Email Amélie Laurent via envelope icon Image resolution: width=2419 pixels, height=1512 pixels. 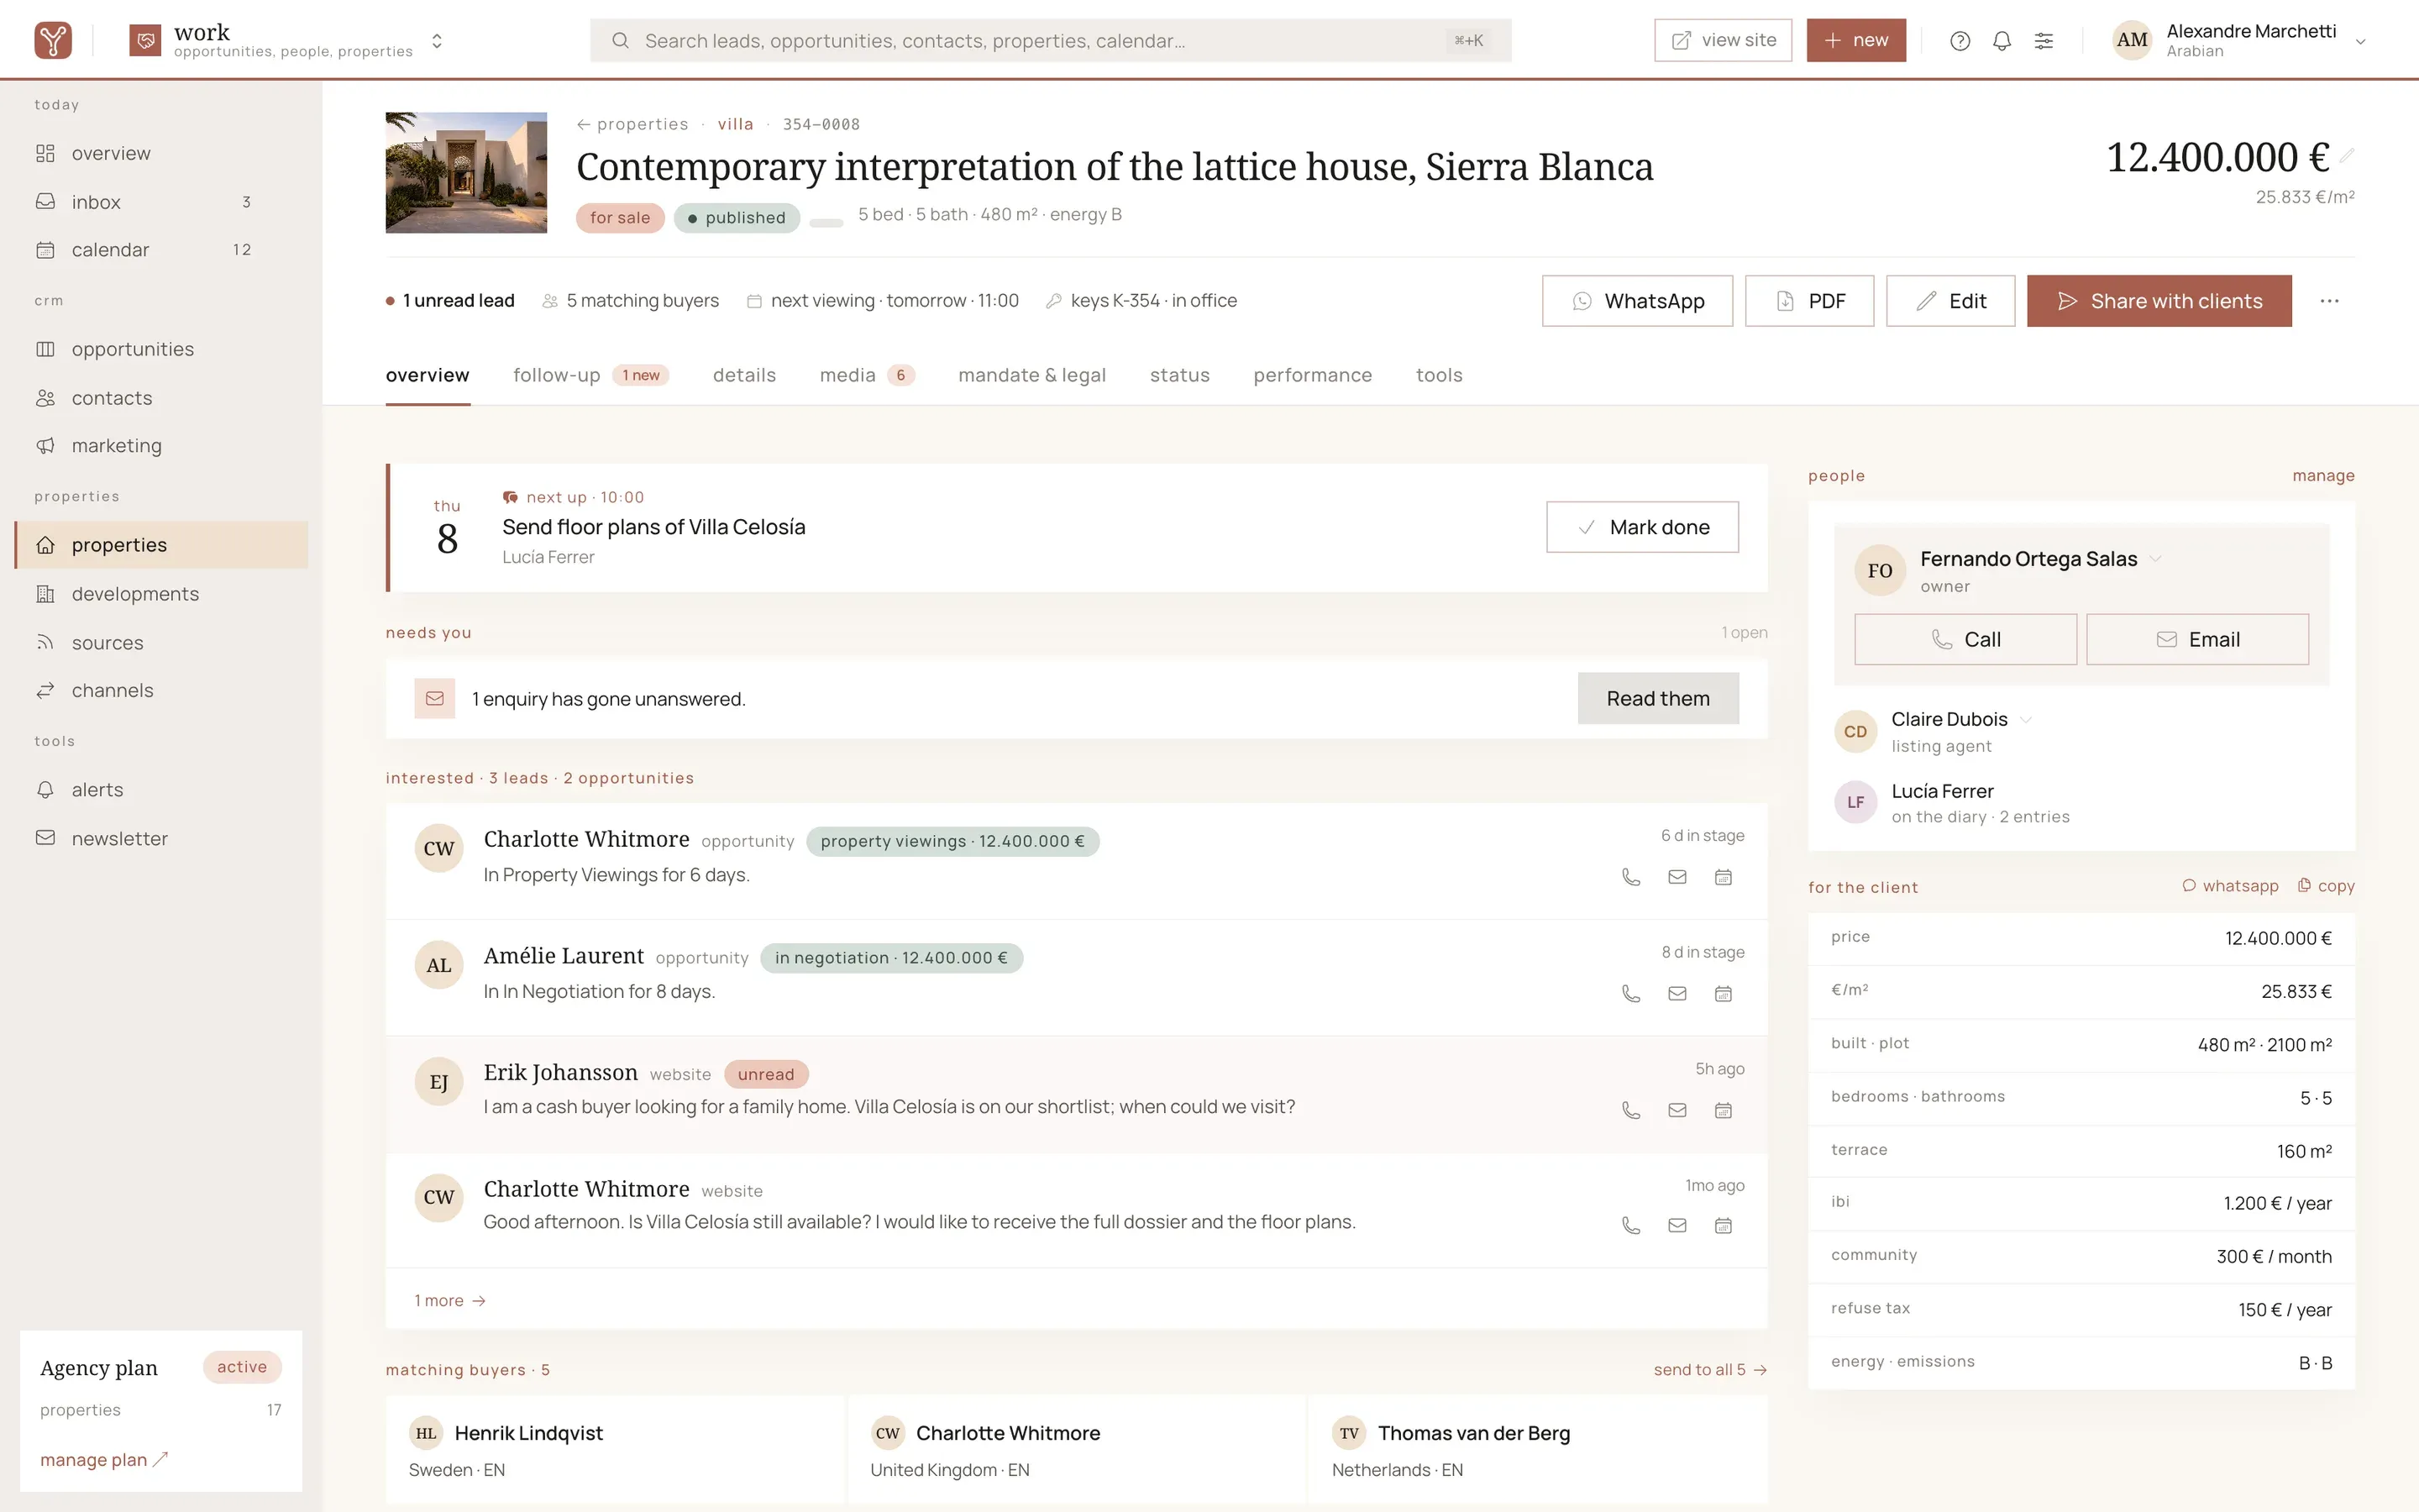pos(1677,993)
